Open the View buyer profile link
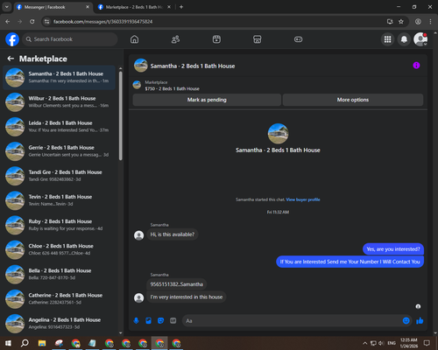438x350 pixels. coord(303,199)
